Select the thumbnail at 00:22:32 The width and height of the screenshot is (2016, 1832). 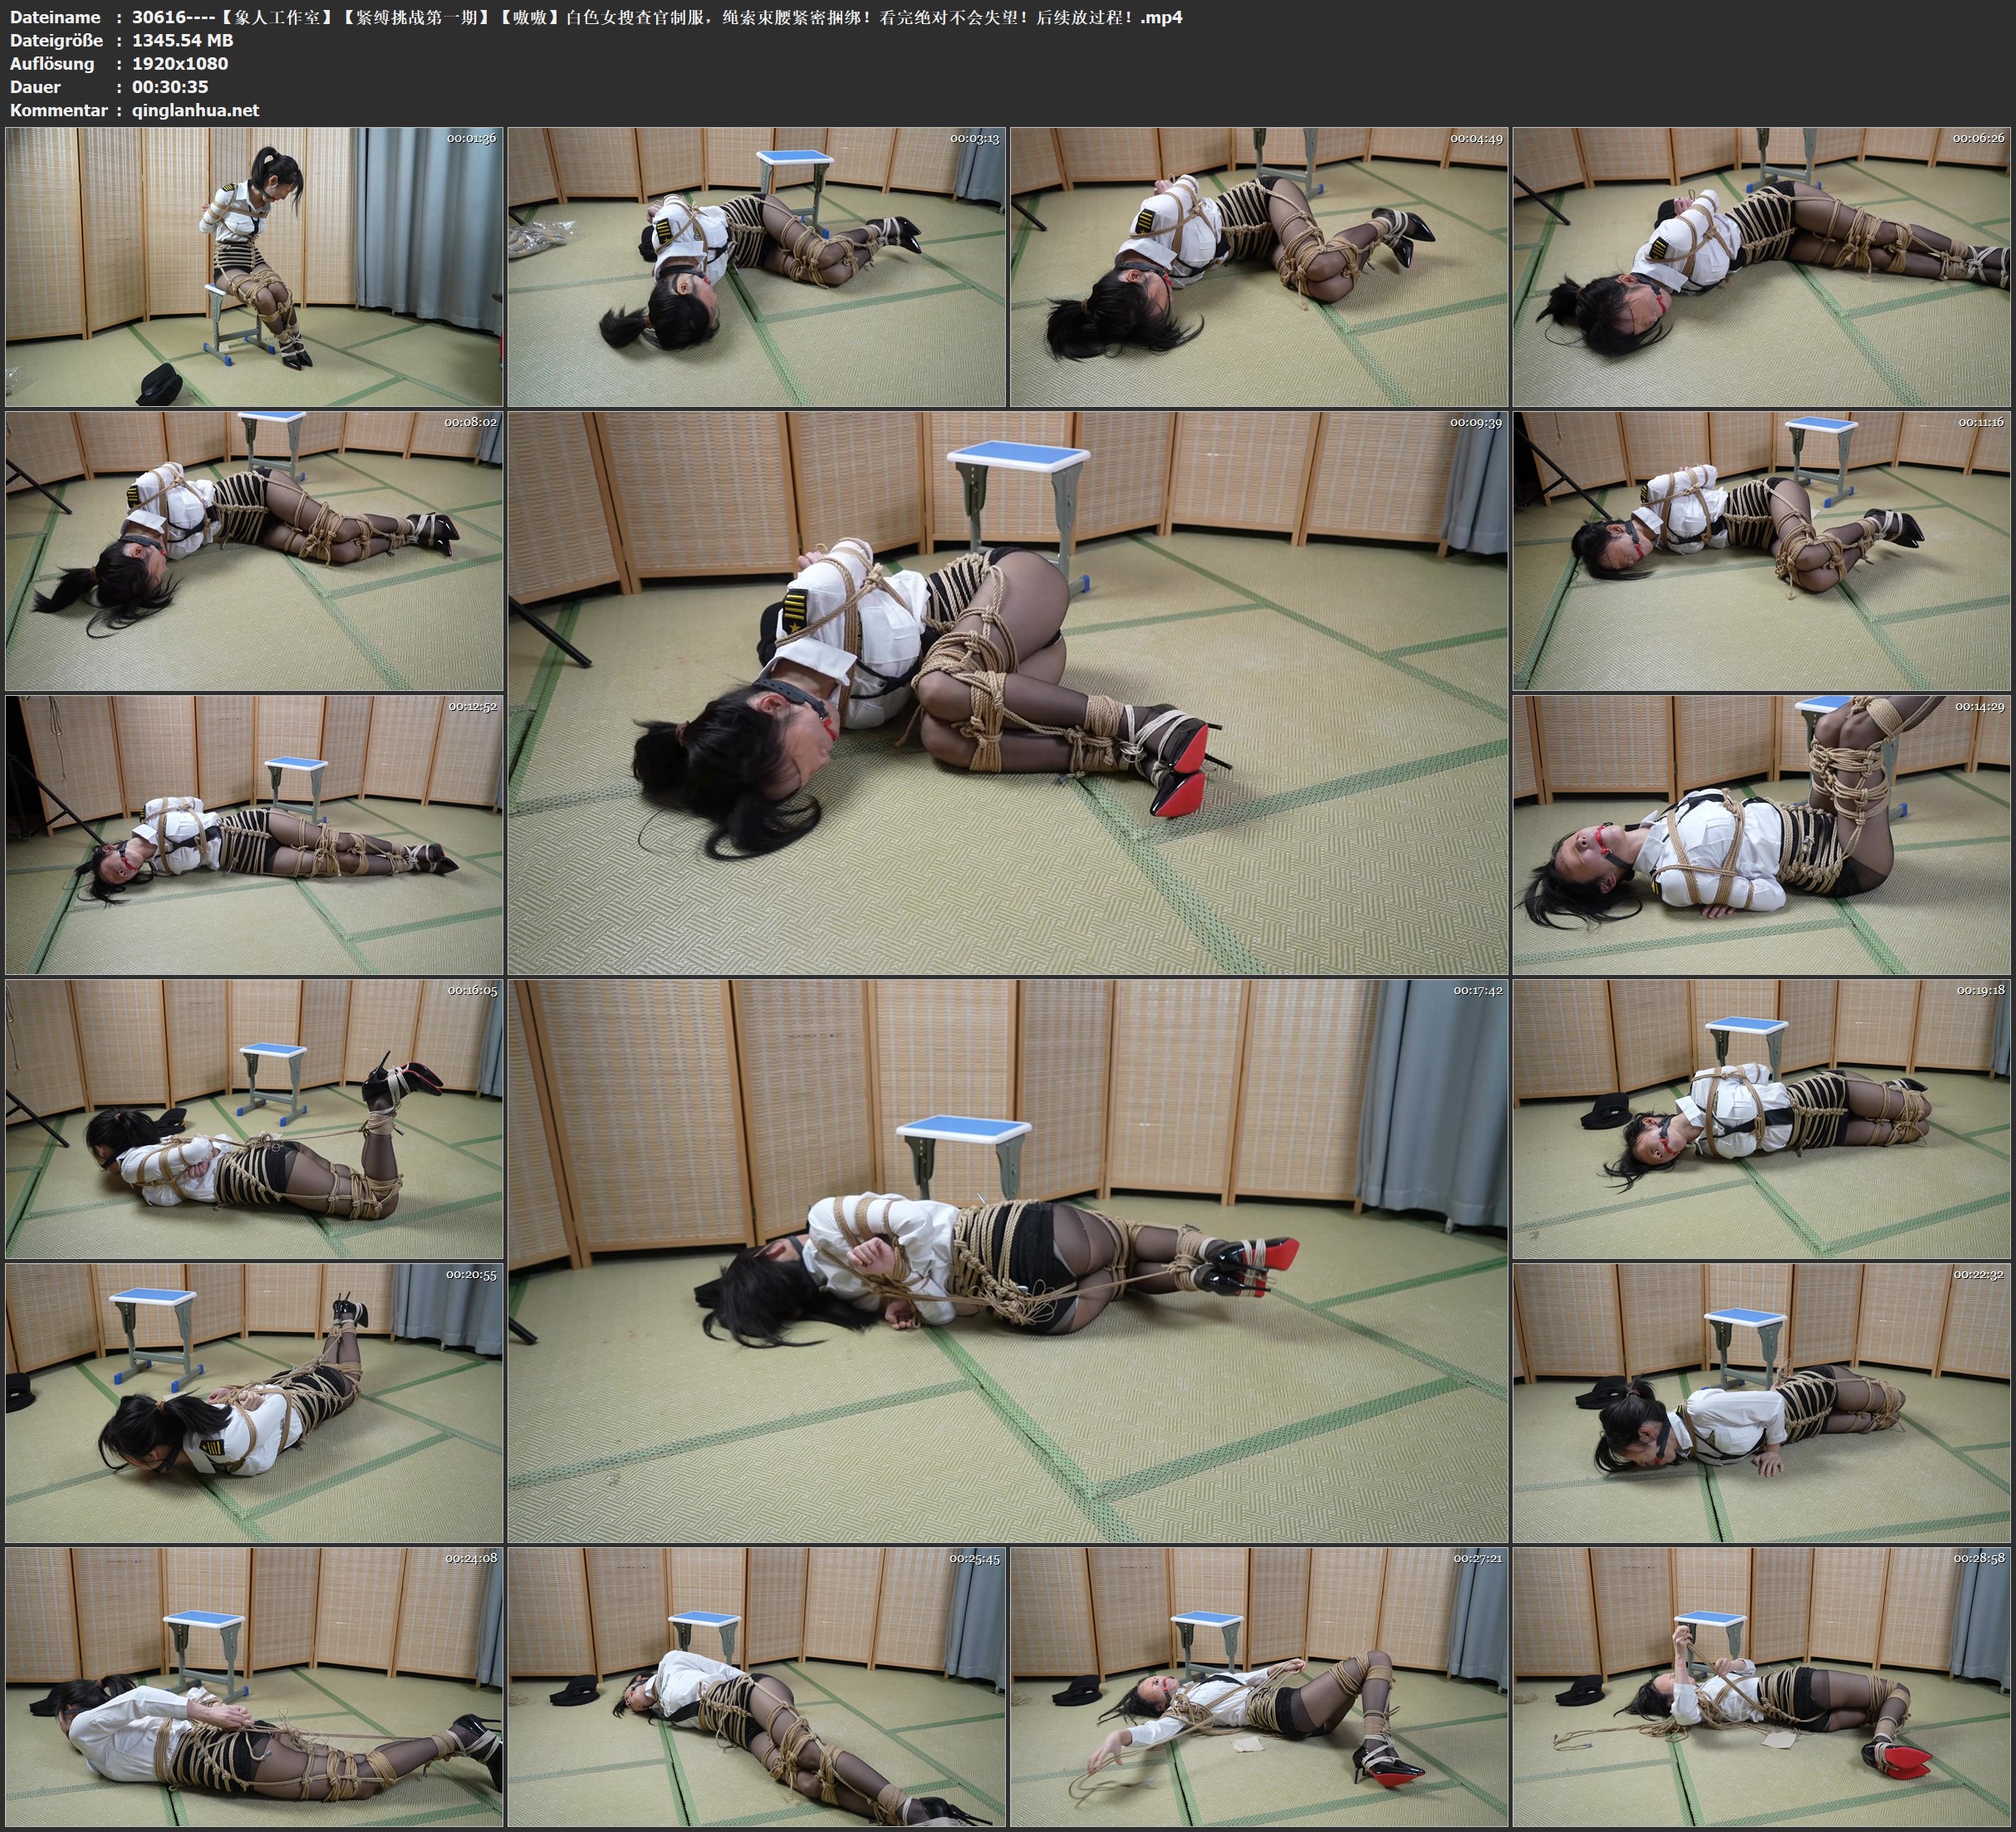coord(1762,1403)
